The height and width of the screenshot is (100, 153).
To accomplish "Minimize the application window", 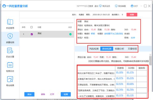I will [141, 6].
